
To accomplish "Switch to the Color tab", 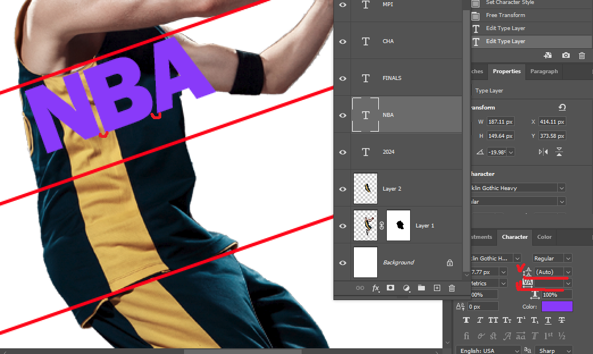I will pos(544,237).
